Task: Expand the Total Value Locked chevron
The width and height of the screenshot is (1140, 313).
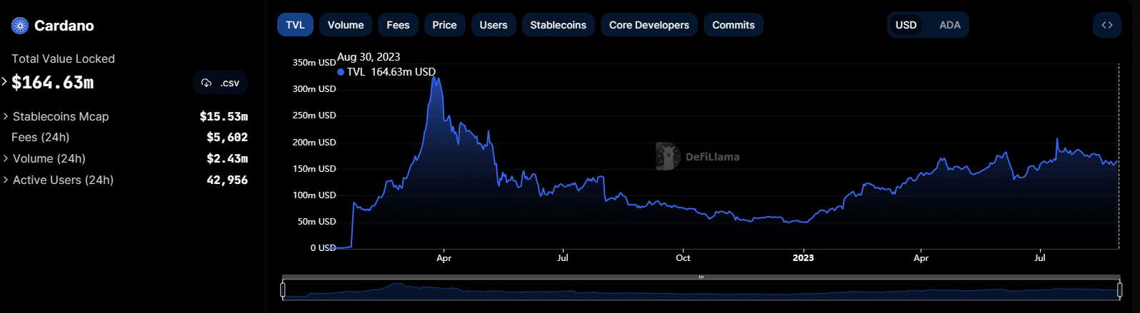Action: [5, 81]
